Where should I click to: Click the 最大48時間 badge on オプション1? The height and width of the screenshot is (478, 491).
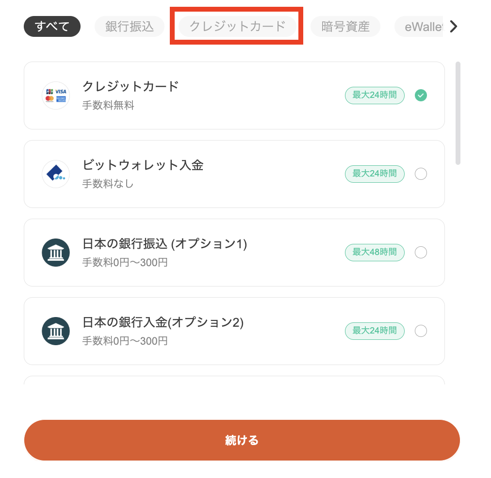[x=375, y=253]
